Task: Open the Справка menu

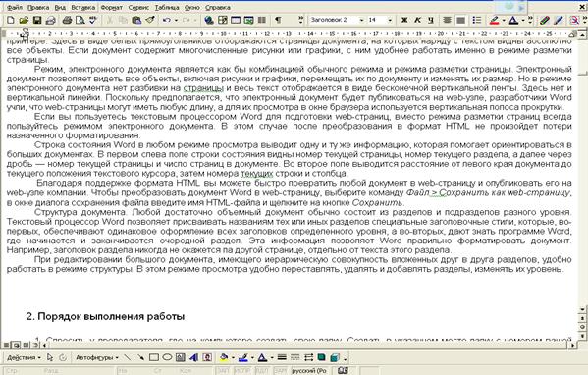Action: pyautogui.click(x=218, y=8)
